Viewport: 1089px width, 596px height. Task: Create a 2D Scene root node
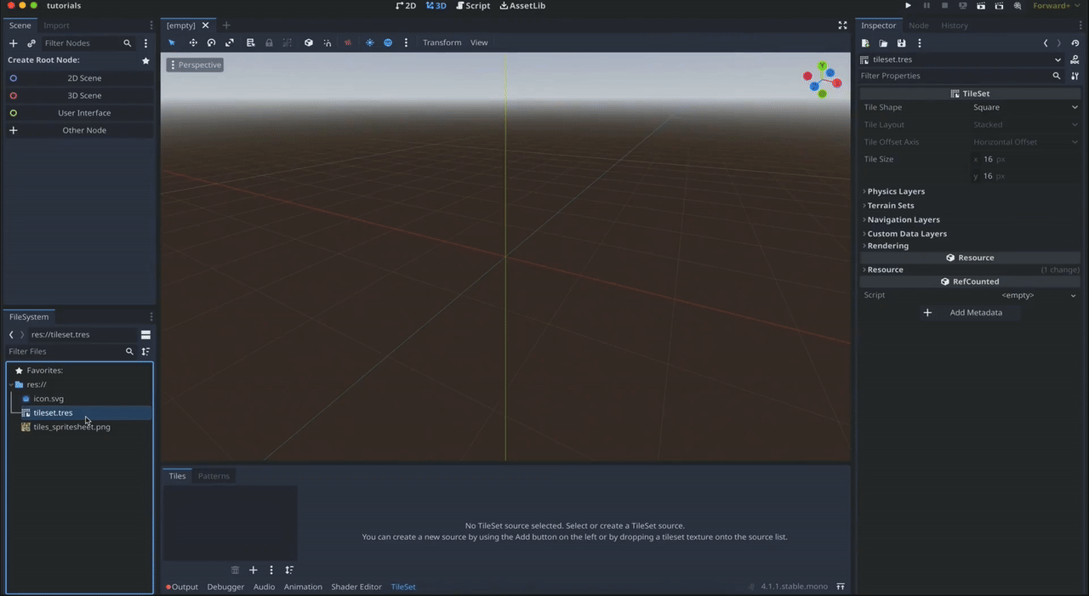click(x=80, y=78)
